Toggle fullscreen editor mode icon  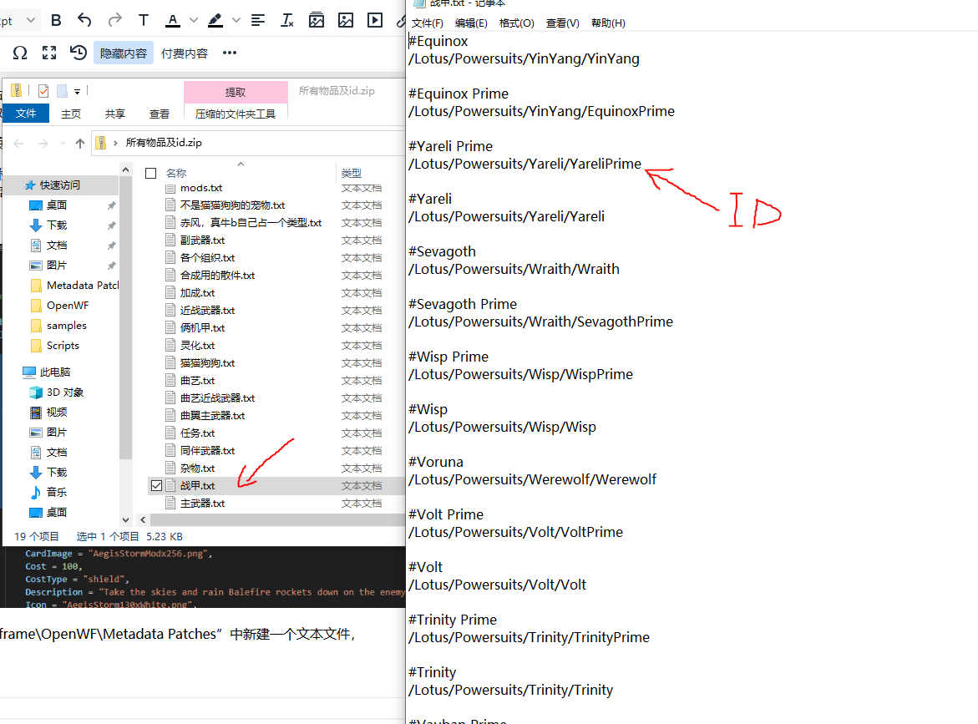click(x=49, y=53)
